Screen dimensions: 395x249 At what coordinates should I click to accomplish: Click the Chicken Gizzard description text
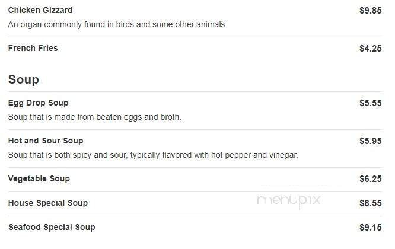pos(117,25)
